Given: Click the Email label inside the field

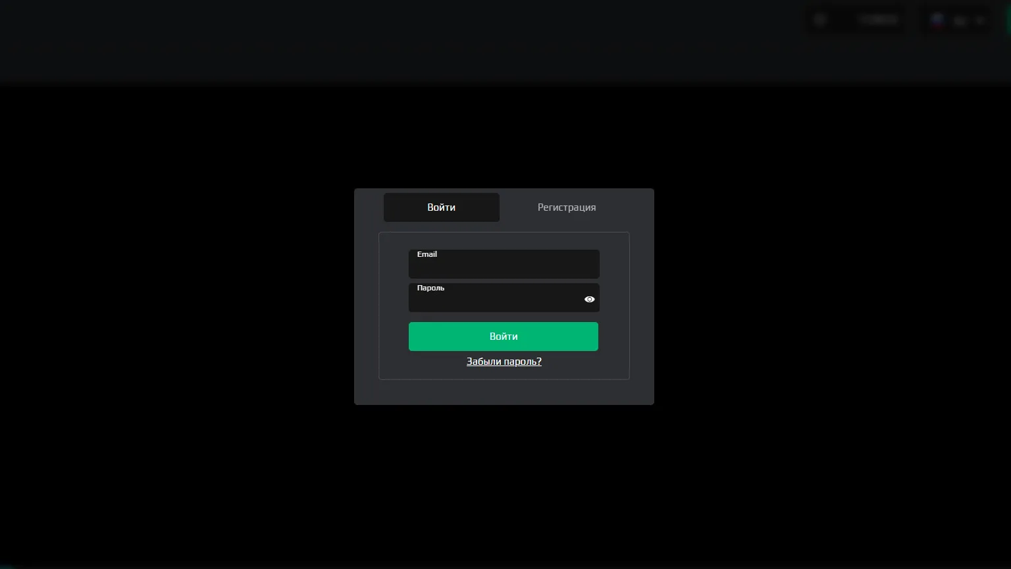Looking at the screenshot, I should [427, 254].
